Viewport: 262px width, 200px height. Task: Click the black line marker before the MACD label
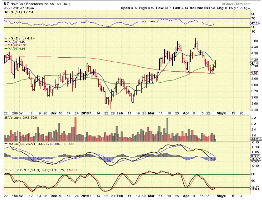(6, 144)
